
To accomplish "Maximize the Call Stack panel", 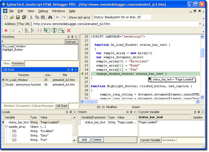I will pyautogui.click(x=68, y=70).
